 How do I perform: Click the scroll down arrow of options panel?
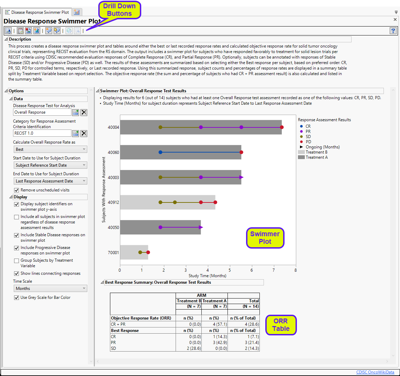91,362
